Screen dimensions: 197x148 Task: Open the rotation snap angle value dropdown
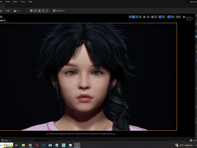pos(163,17)
